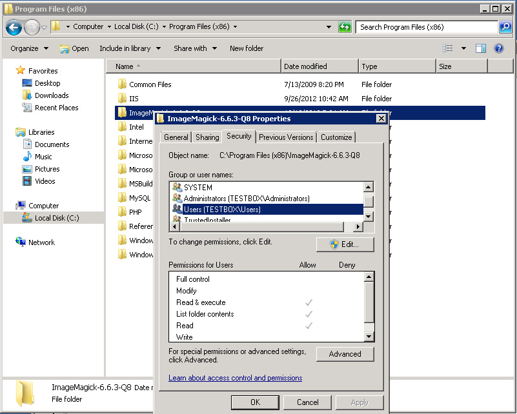Click the user list scroll down arrow
517x414 pixels.
[369, 217]
